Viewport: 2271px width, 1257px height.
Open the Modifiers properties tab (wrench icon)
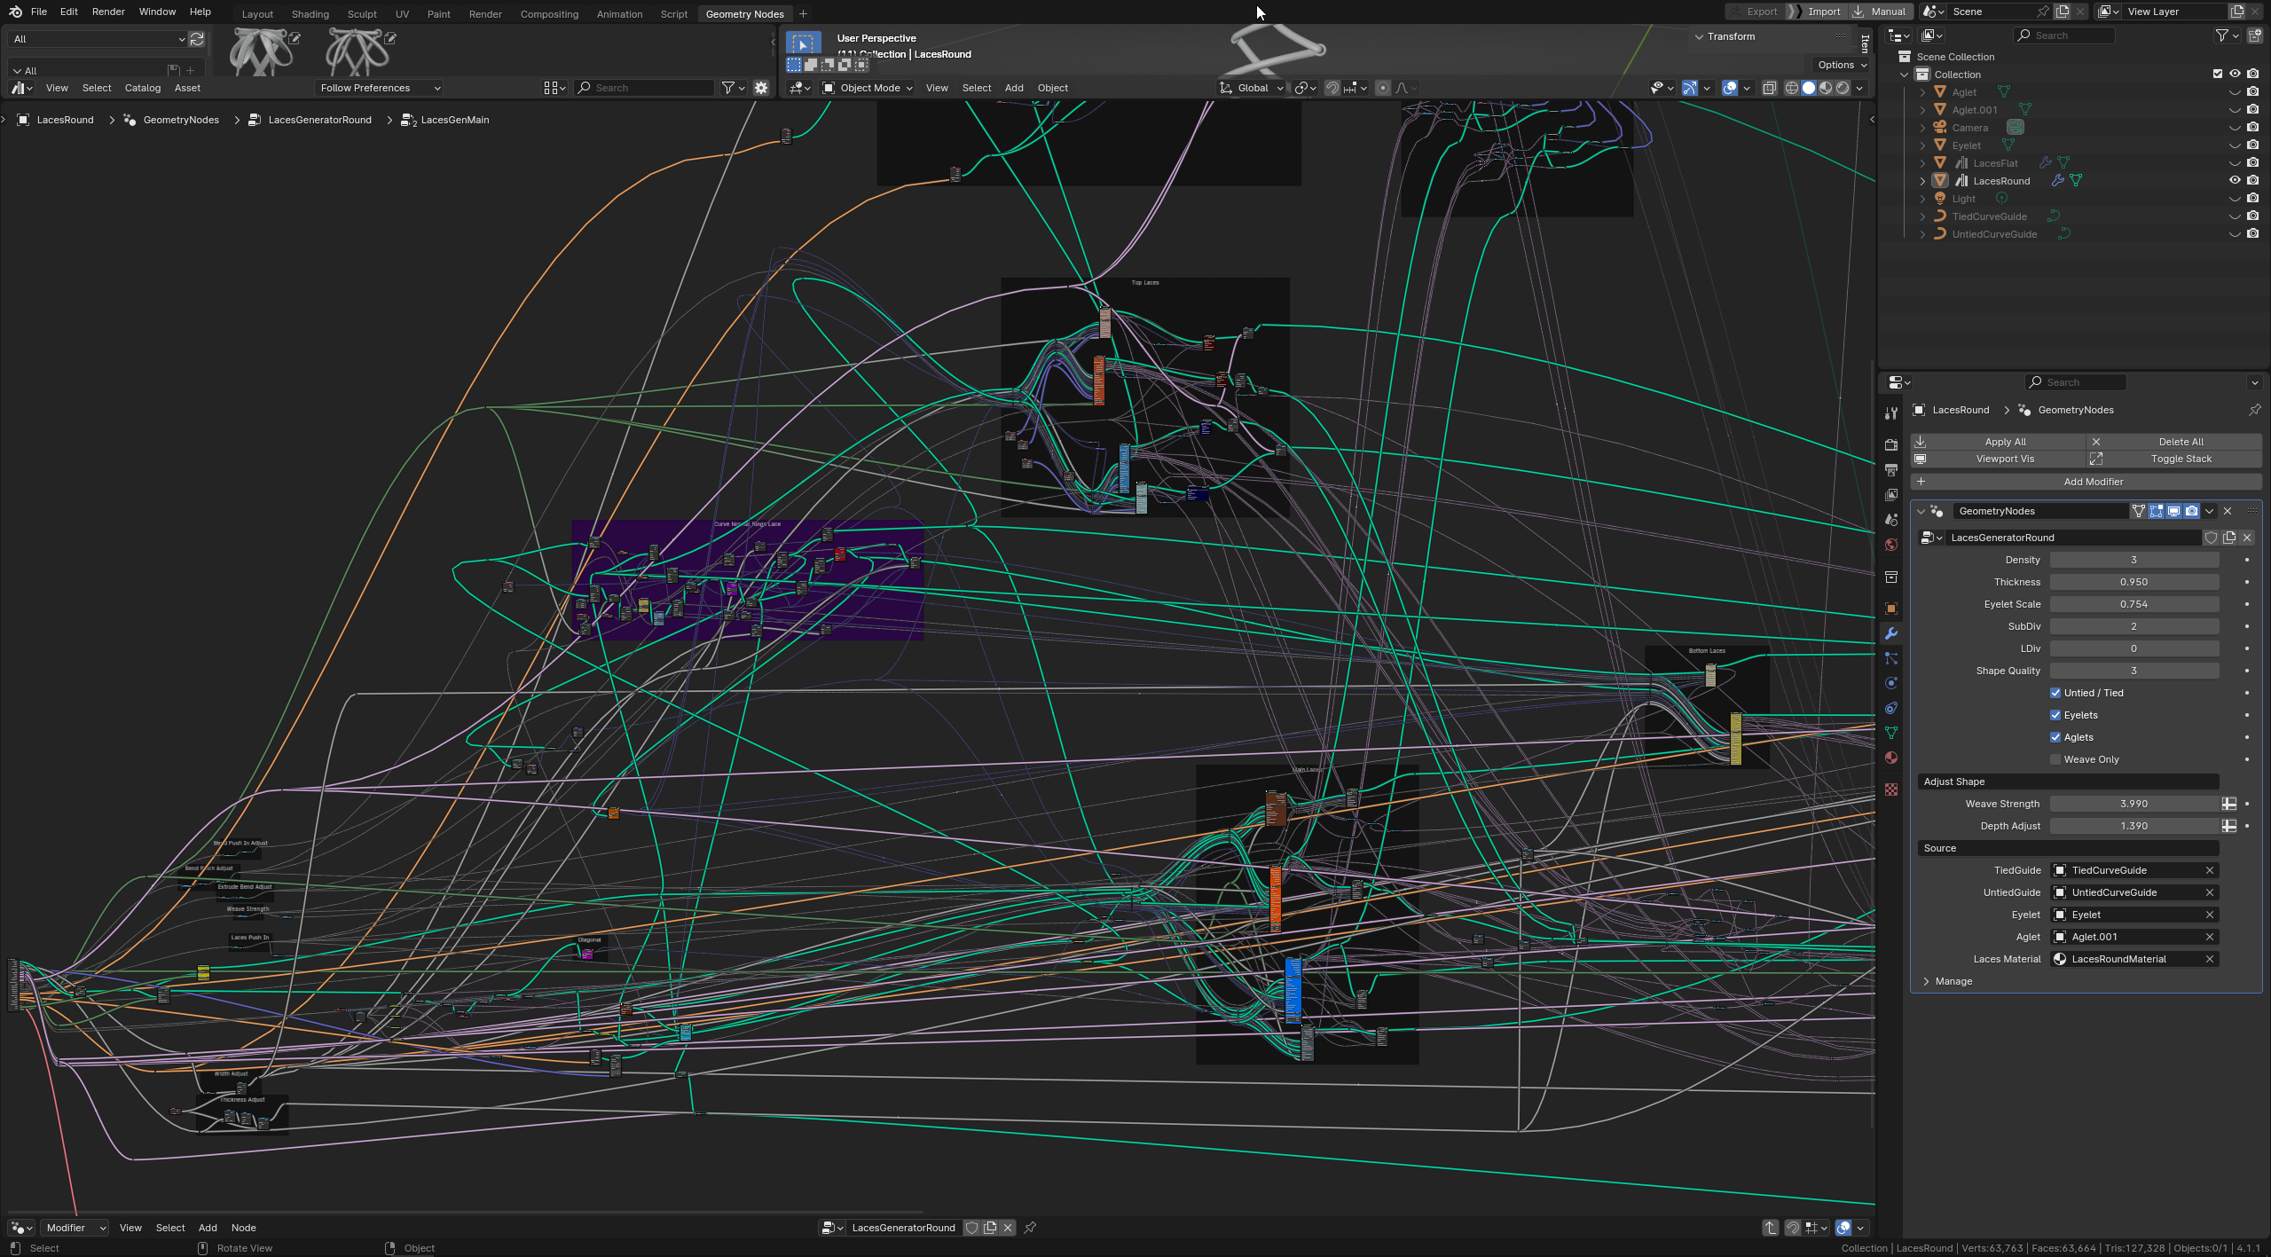point(1891,633)
